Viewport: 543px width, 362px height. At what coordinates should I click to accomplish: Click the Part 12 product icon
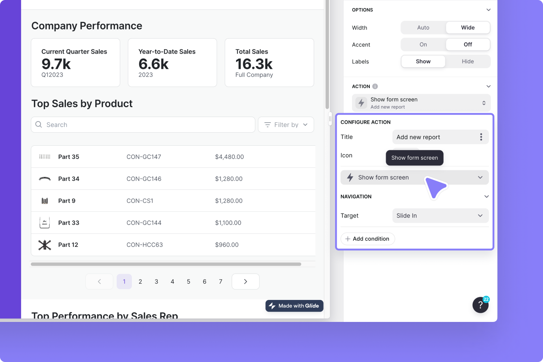tap(45, 245)
